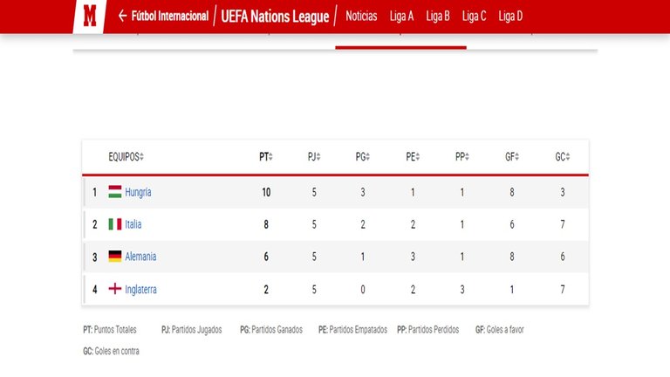
Task: Click the Germany flag icon
Action: click(115, 256)
